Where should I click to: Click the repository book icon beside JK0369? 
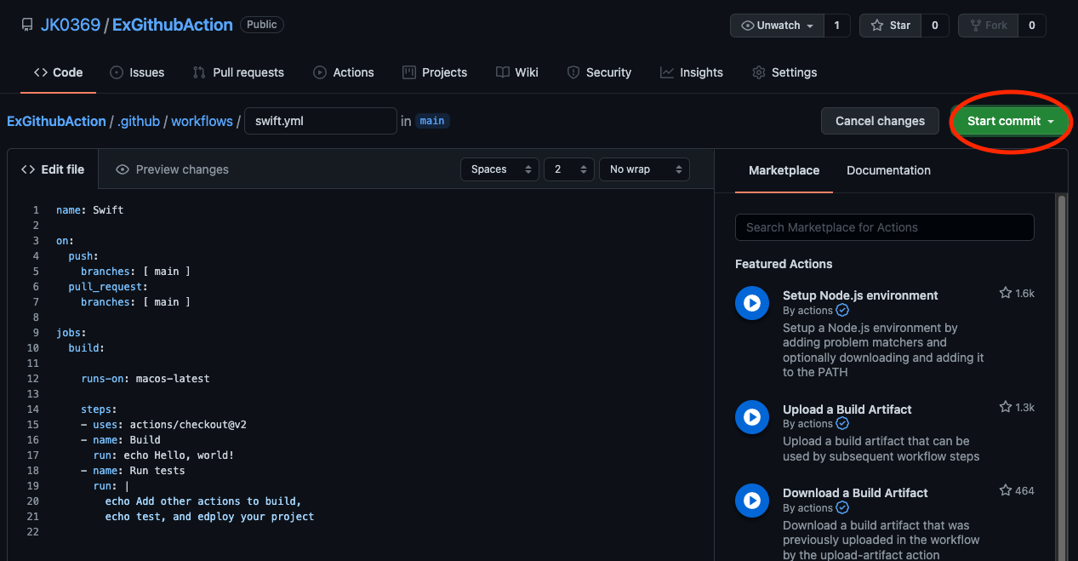click(x=27, y=26)
